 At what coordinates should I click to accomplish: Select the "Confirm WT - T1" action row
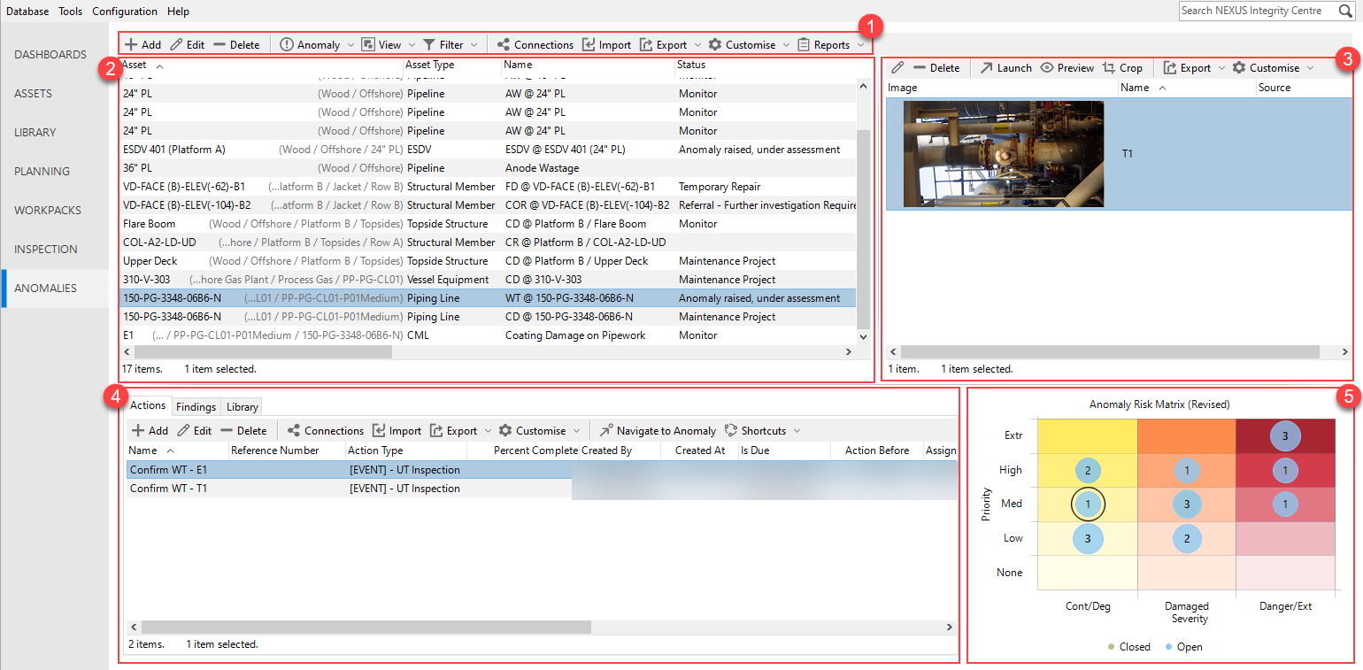point(542,489)
